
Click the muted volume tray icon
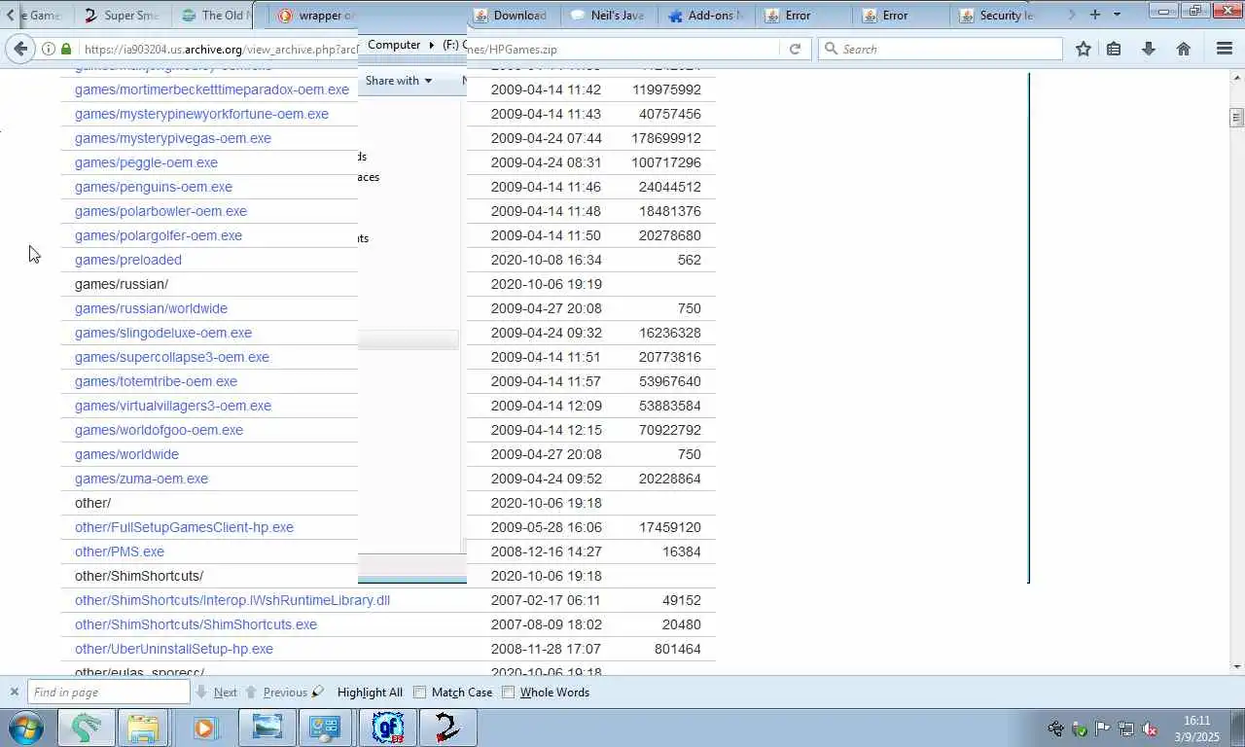[x=1149, y=729]
